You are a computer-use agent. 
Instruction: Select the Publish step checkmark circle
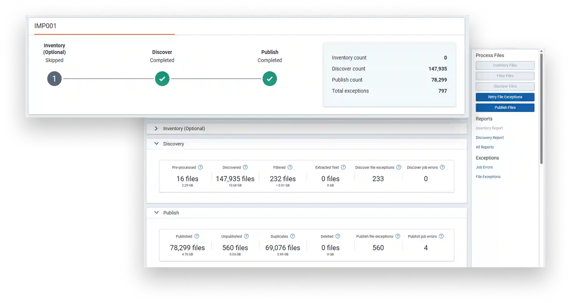(x=270, y=79)
